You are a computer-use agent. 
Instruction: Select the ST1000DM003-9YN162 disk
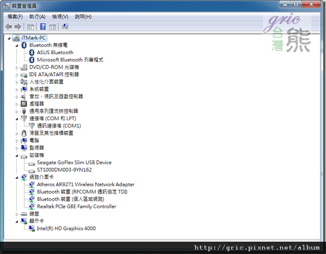click(64, 170)
